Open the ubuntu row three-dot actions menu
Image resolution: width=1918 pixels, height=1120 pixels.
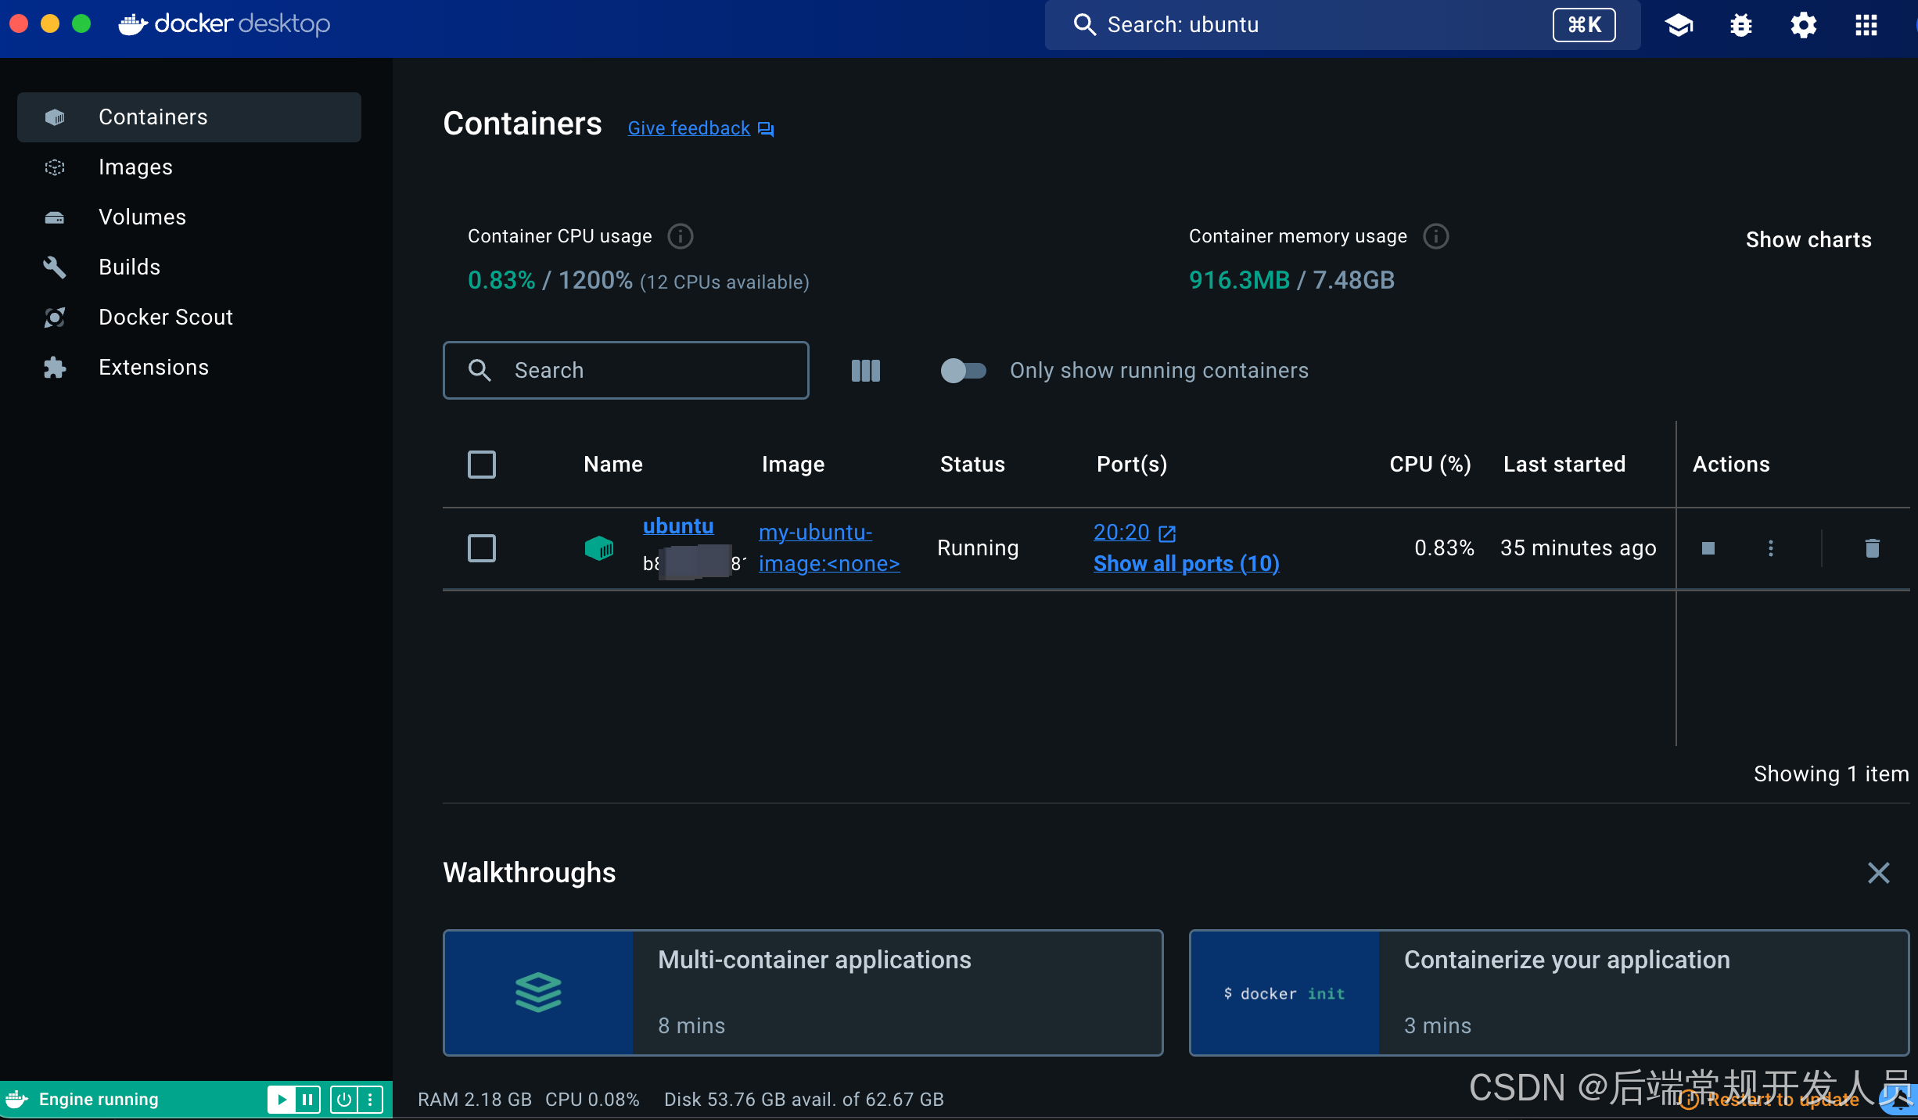click(1771, 548)
